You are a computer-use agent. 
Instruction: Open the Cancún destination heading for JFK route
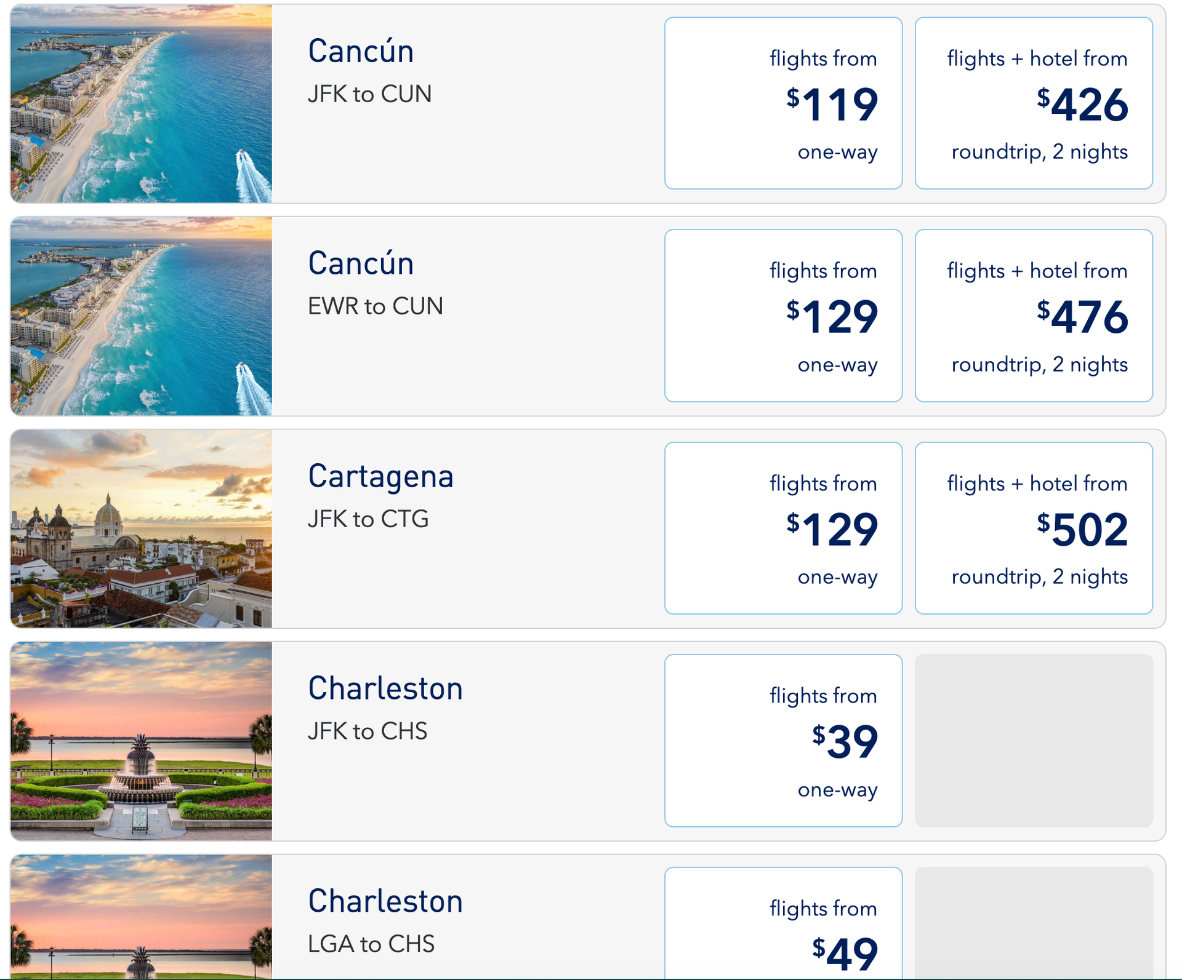(x=360, y=52)
